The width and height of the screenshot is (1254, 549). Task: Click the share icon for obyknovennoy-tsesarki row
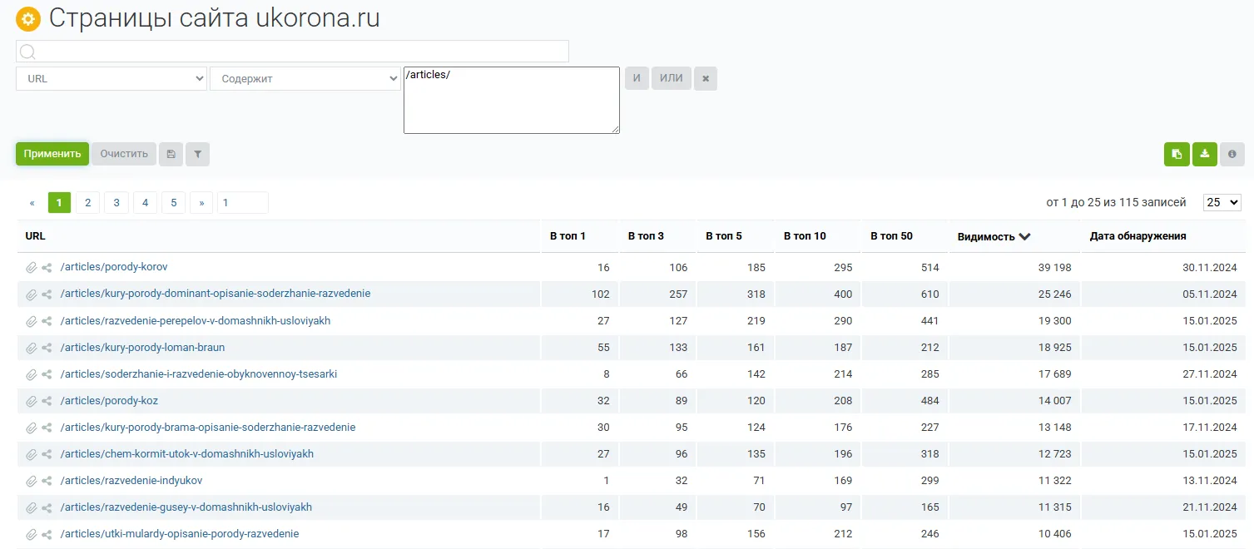click(47, 374)
